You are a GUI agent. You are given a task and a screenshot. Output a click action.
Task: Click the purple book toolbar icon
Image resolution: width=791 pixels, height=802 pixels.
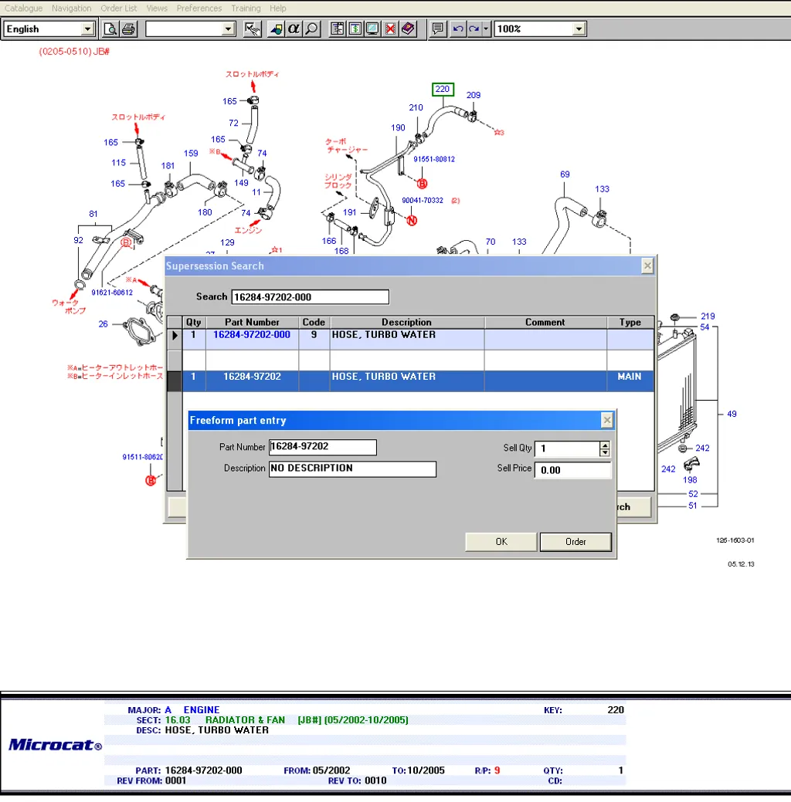coord(408,29)
